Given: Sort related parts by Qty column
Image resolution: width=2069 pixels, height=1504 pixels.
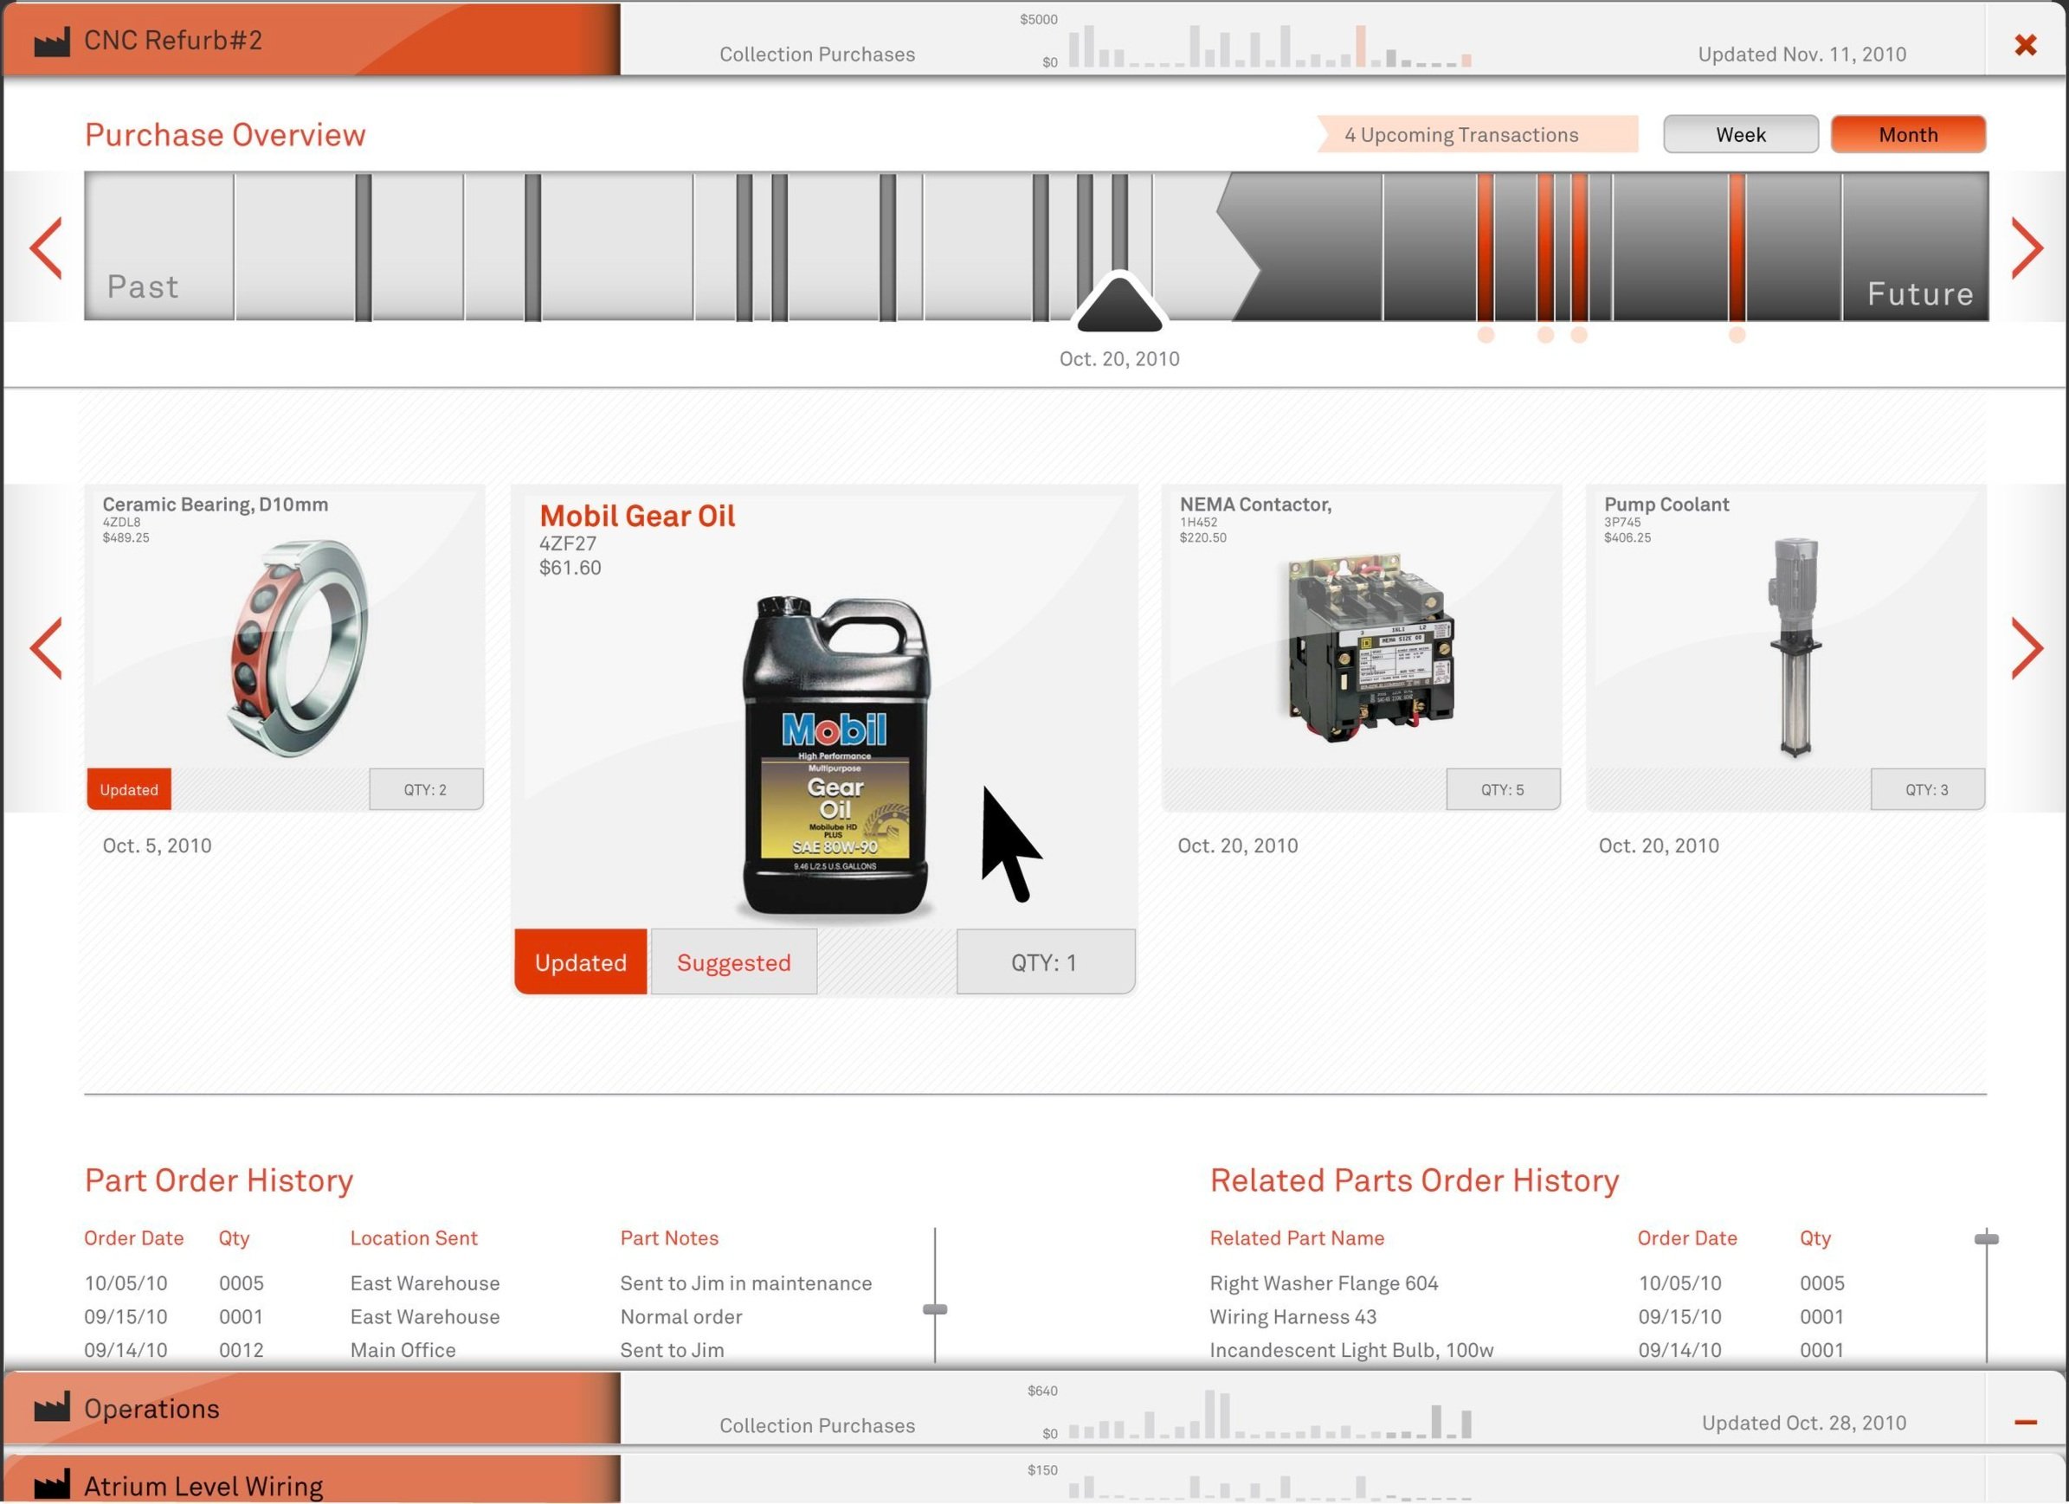Looking at the screenshot, I should (x=1814, y=1238).
